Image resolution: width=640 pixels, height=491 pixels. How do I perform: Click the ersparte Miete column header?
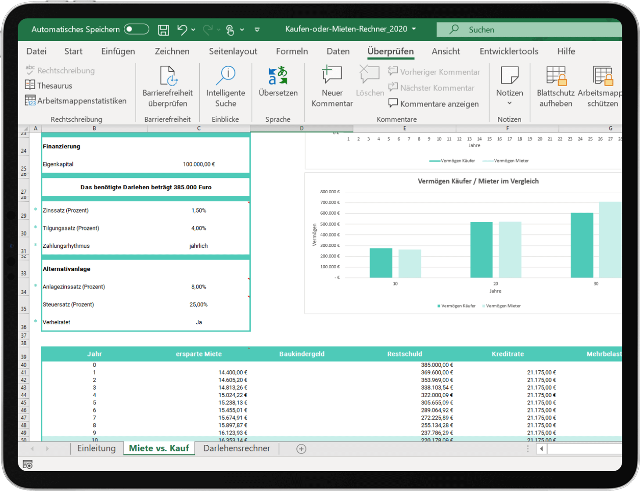click(x=199, y=354)
